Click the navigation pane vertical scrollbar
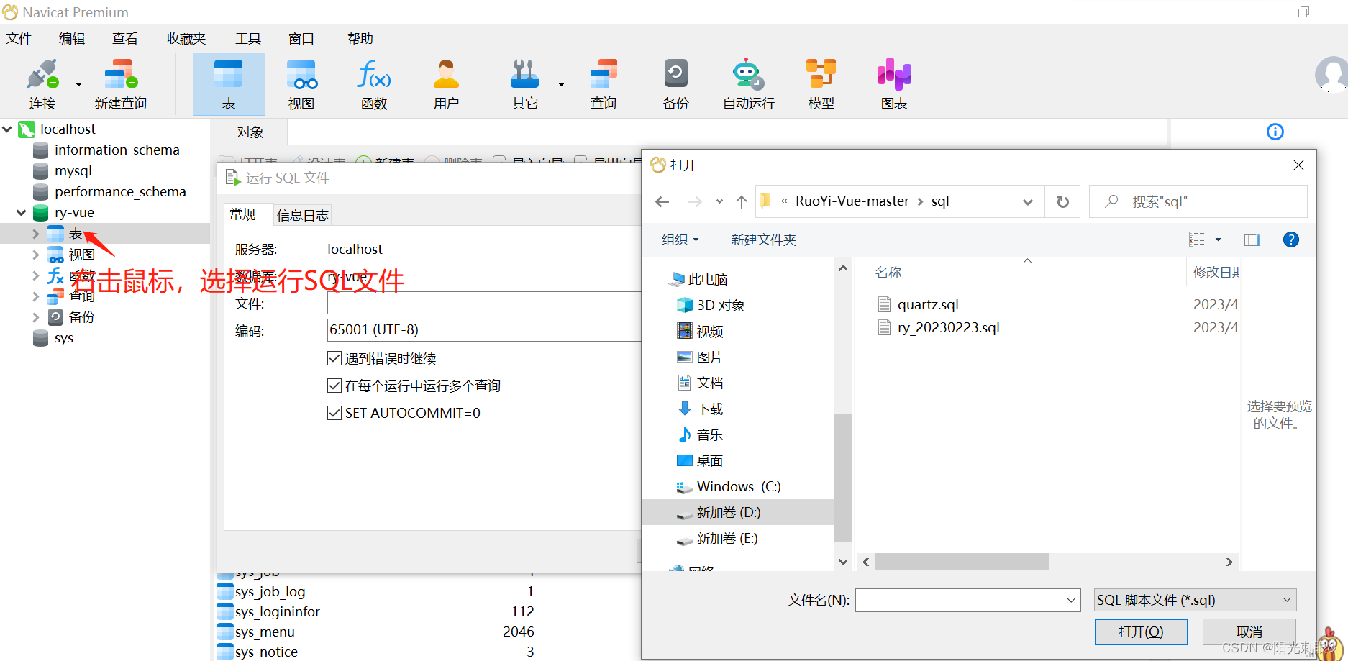 (x=843, y=477)
